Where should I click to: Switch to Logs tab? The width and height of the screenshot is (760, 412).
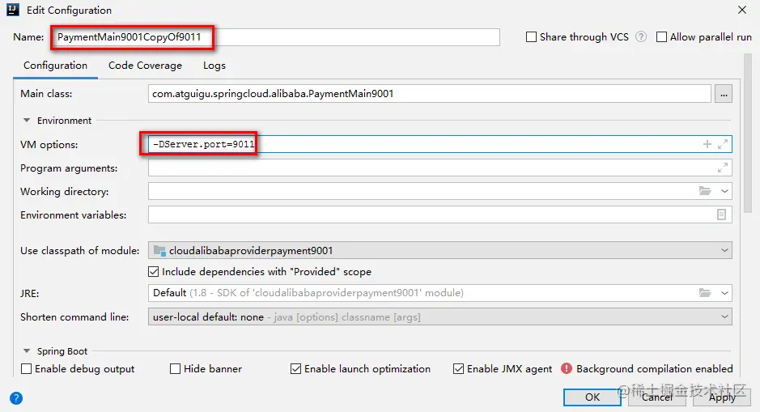pyautogui.click(x=214, y=66)
